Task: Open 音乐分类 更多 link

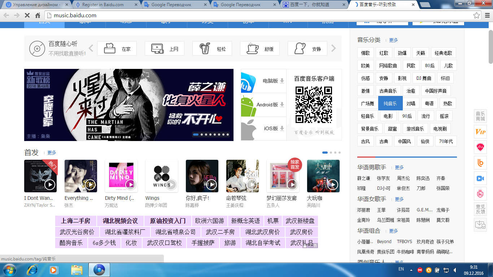Action: (393, 40)
